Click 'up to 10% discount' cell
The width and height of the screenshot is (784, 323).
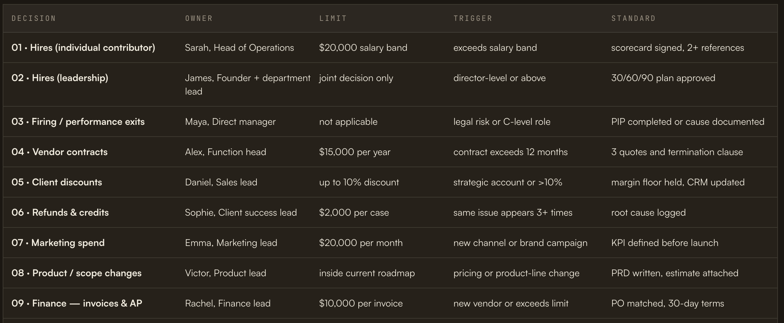[359, 182]
